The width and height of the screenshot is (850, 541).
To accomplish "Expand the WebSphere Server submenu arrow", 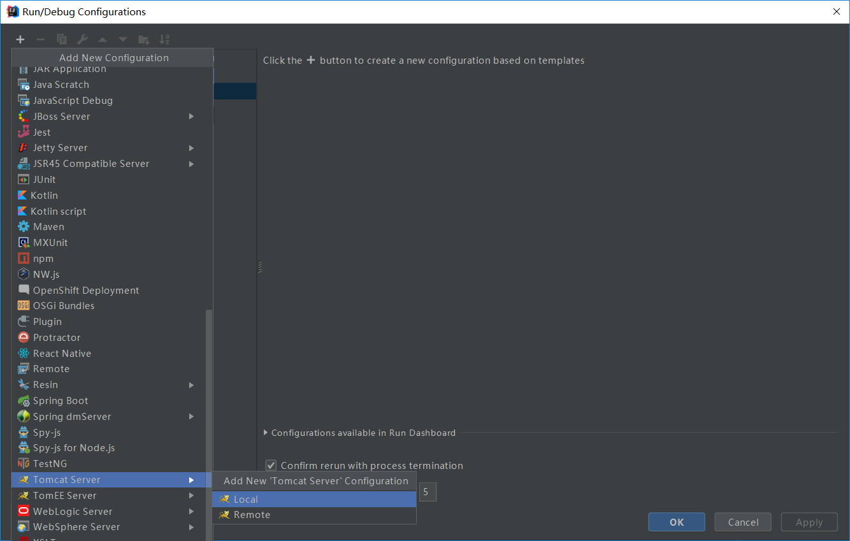I will 191,527.
